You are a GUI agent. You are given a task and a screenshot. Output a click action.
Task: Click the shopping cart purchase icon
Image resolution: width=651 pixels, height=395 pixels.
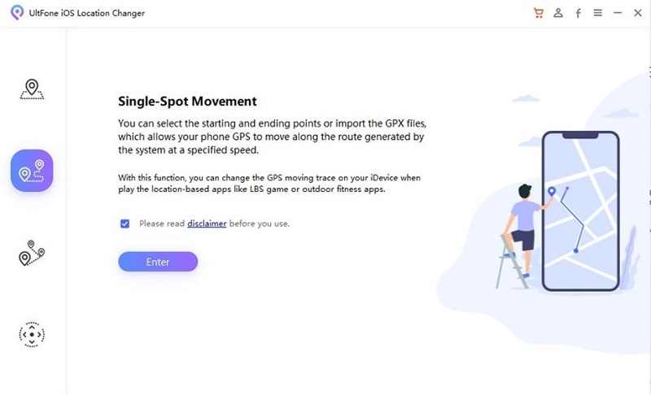click(x=538, y=13)
